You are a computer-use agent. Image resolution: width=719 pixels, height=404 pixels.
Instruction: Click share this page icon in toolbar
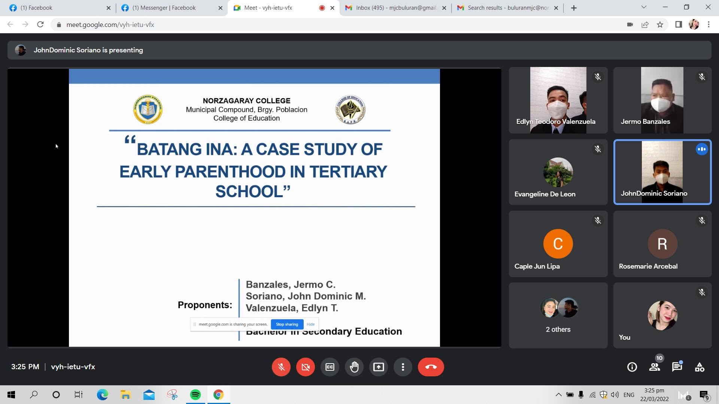pos(645,25)
